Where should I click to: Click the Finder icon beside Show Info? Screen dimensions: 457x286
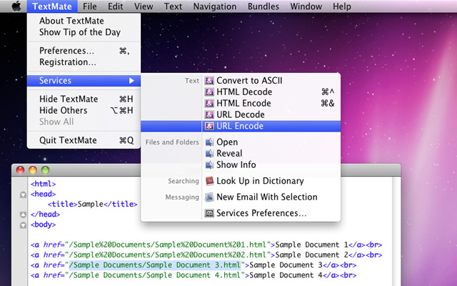209,165
